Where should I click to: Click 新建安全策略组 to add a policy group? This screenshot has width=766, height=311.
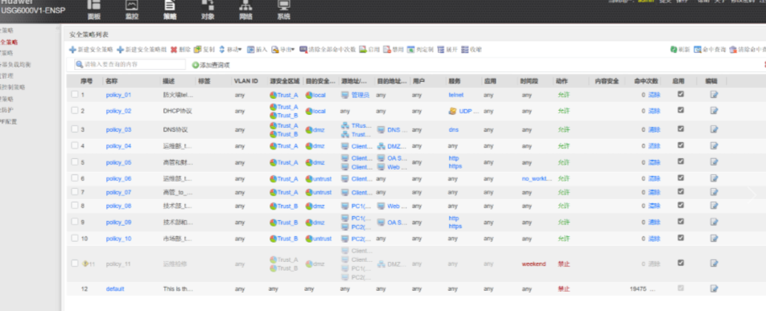(142, 50)
